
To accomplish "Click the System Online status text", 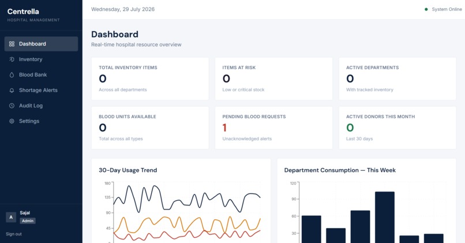I will (447, 9).
